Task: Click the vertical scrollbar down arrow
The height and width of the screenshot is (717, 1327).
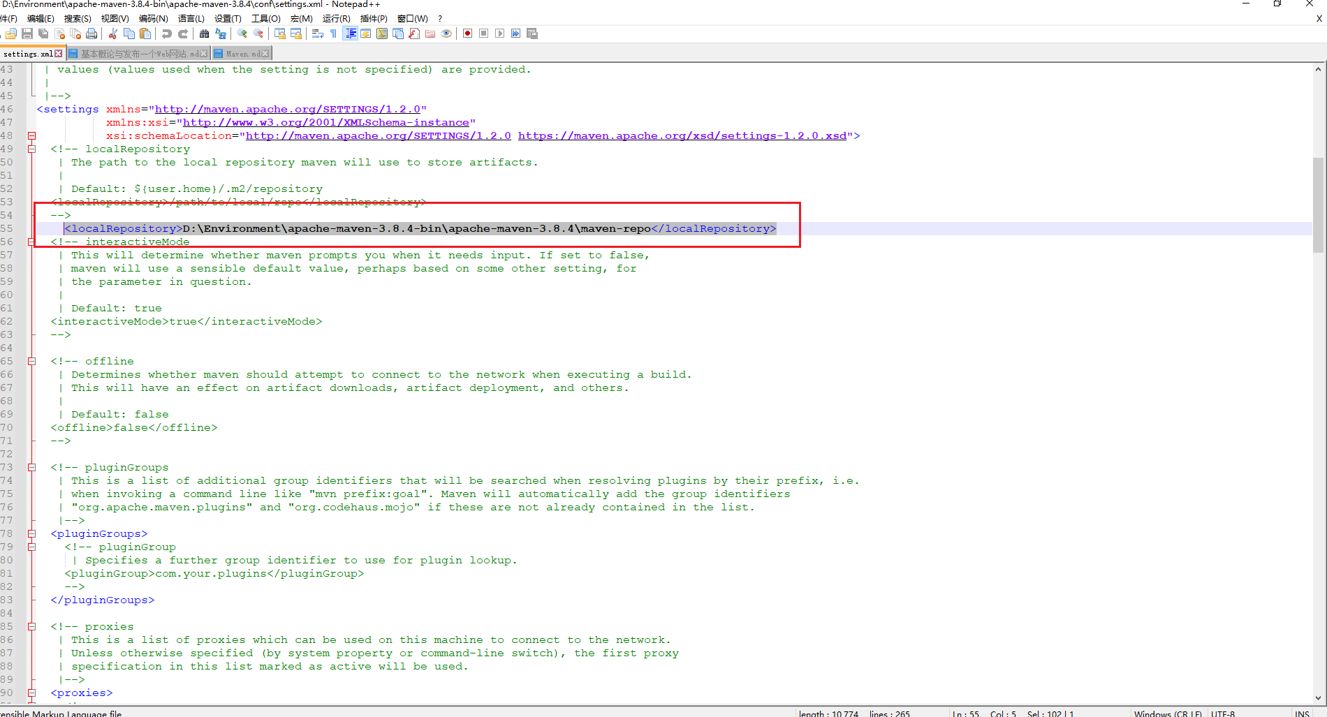Action: pos(1318,697)
